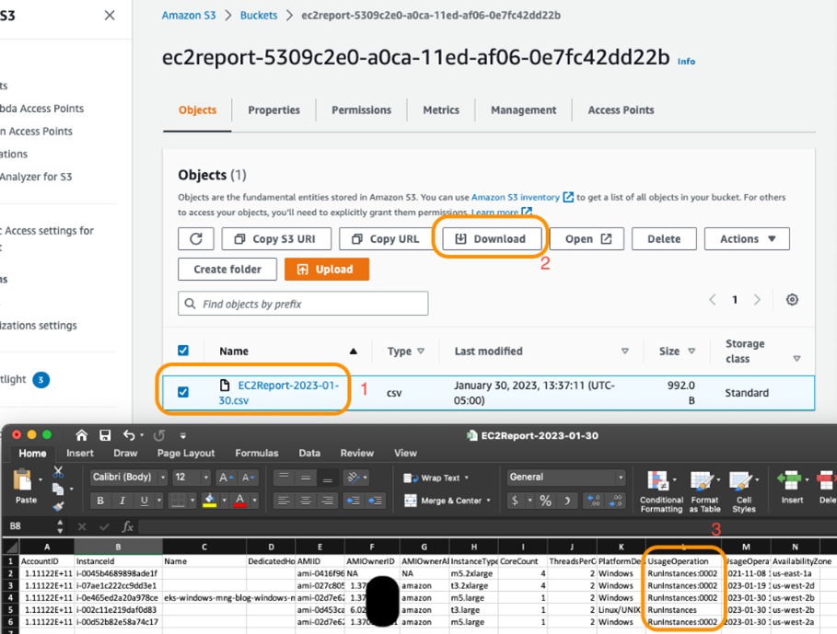
Task: Click the Download button
Action: (x=491, y=238)
